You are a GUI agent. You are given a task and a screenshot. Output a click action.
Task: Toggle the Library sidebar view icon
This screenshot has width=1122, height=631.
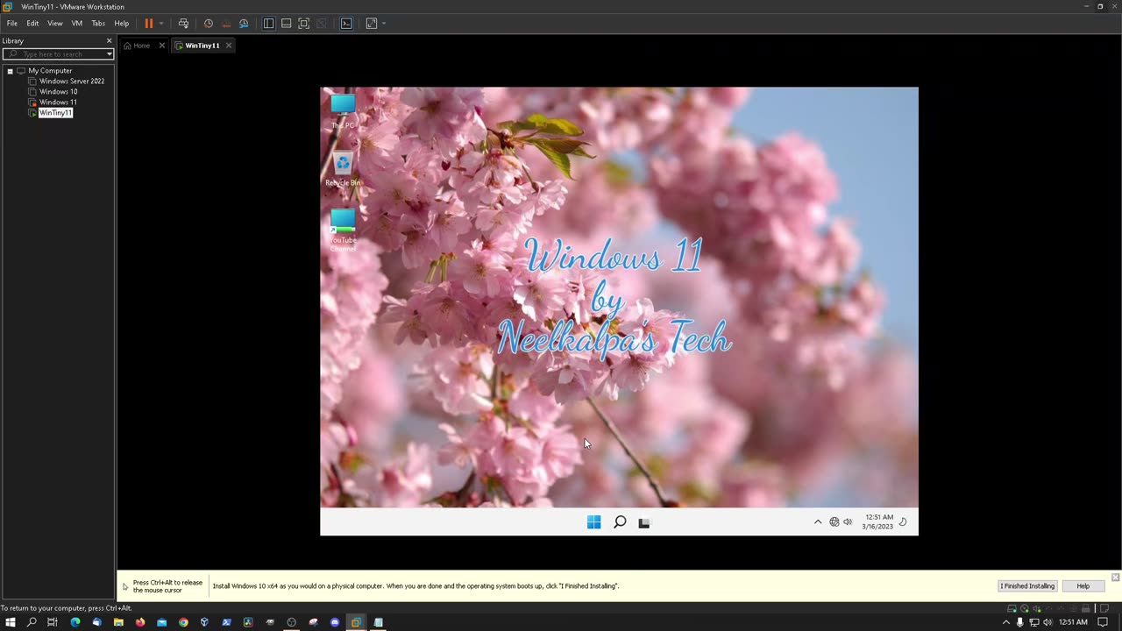tap(268, 24)
